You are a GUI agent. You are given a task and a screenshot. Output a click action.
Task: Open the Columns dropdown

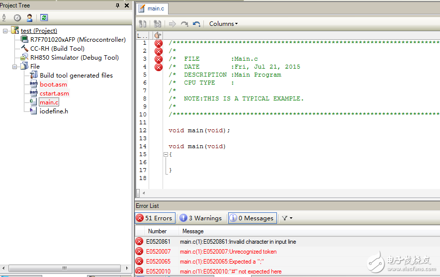pos(223,24)
